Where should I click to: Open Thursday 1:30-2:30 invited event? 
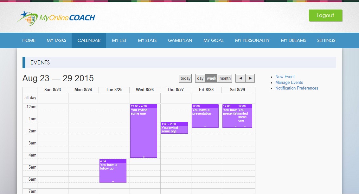click(174, 129)
